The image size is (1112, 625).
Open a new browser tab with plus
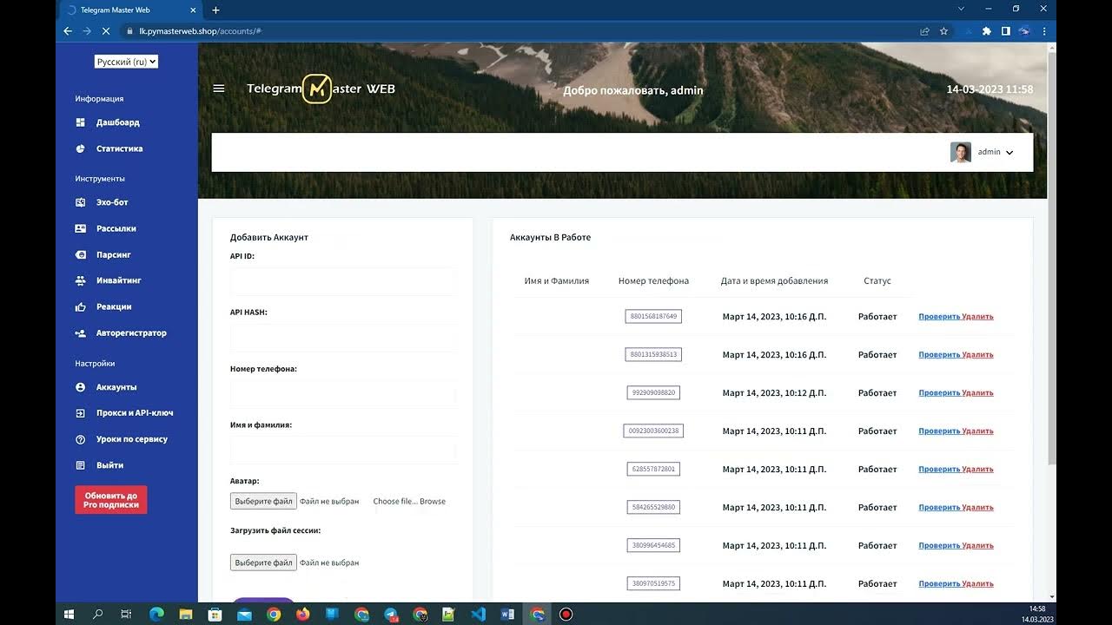pos(215,10)
